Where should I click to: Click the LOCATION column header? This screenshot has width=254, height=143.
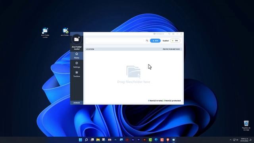coord(90,49)
